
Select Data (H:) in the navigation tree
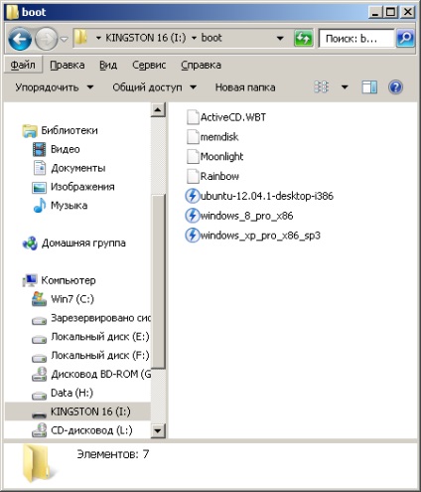(x=71, y=393)
